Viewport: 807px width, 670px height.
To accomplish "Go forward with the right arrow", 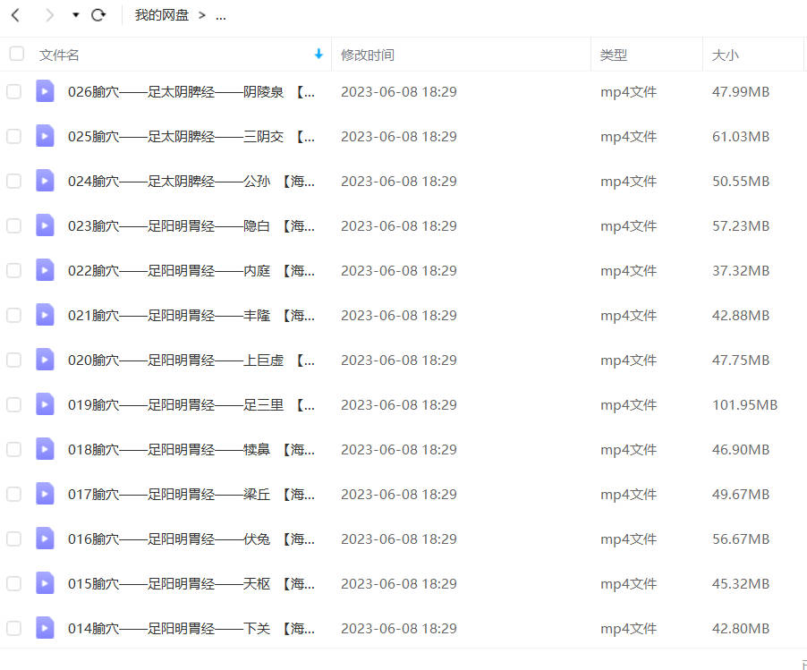I will pyautogui.click(x=49, y=15).
